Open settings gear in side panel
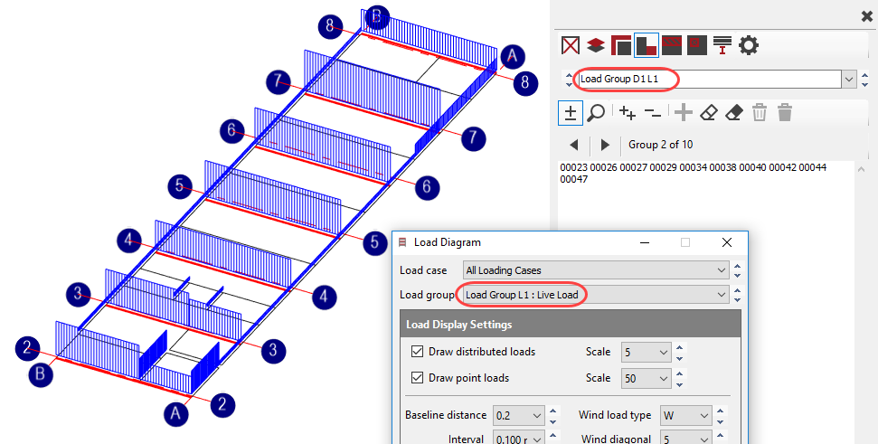 click(x=749, y=45)
